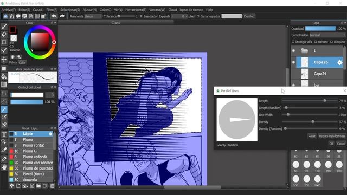Select the Pincel (tinta) brush row
This screenshot has height=195, width=347.
[31, 174]
